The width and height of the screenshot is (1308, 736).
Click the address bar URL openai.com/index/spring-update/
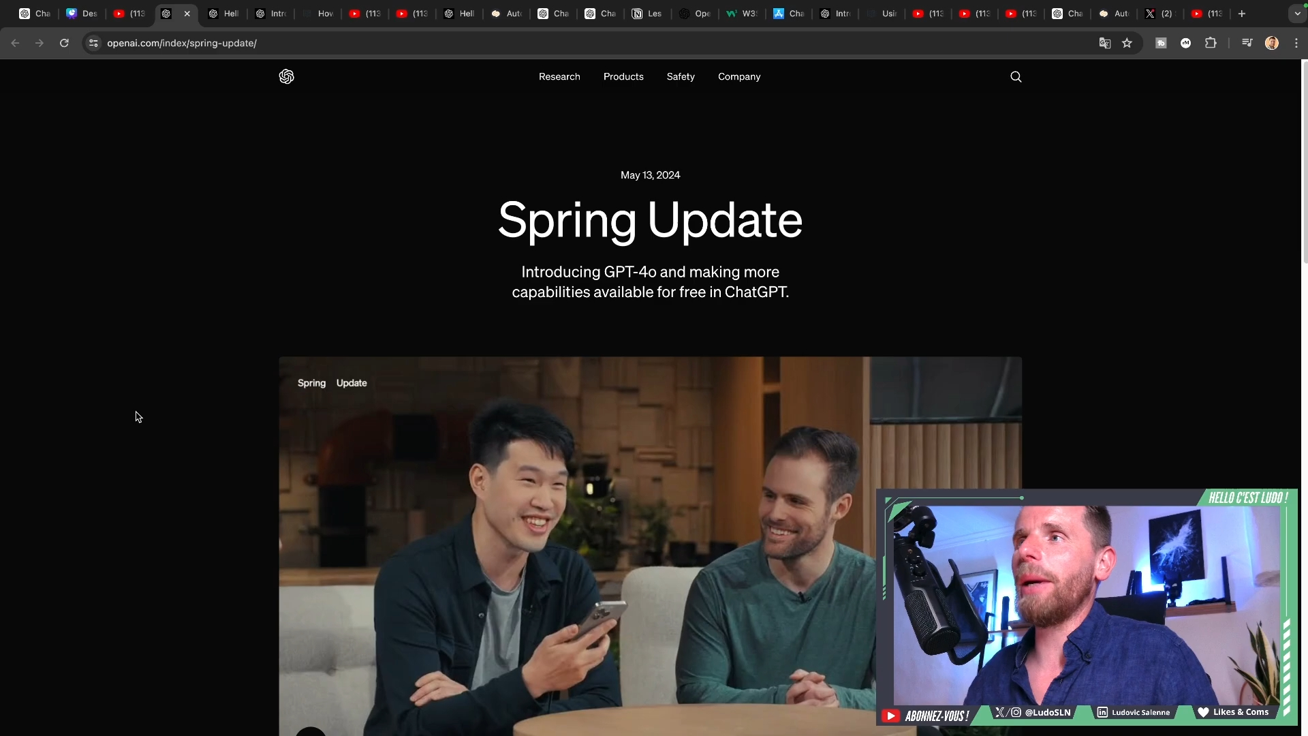coord(182,43)
